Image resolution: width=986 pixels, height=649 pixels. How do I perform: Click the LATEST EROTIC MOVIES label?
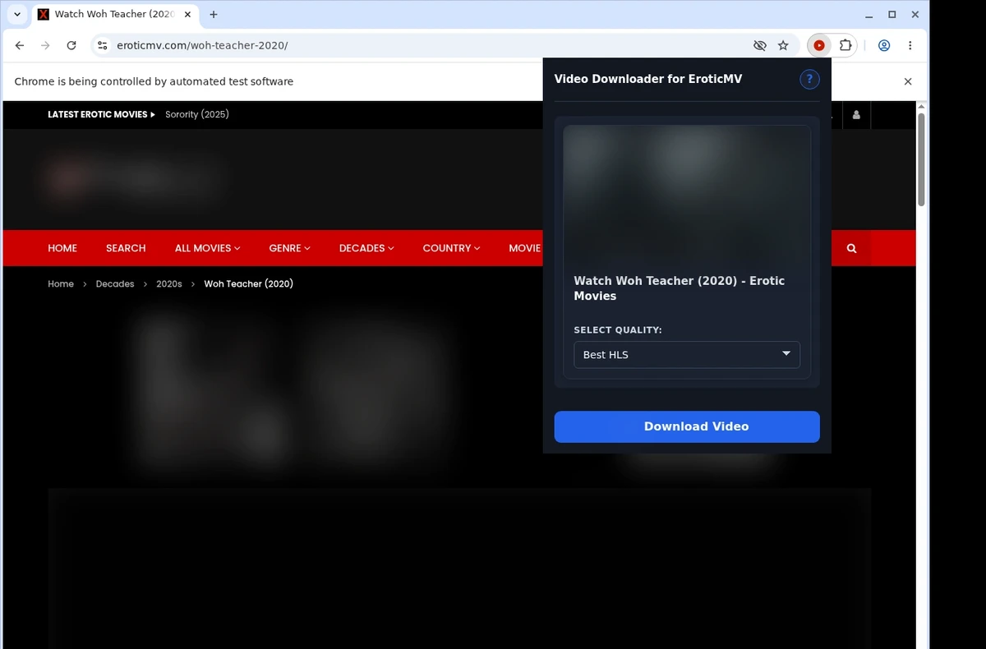(x=101, y=115)
